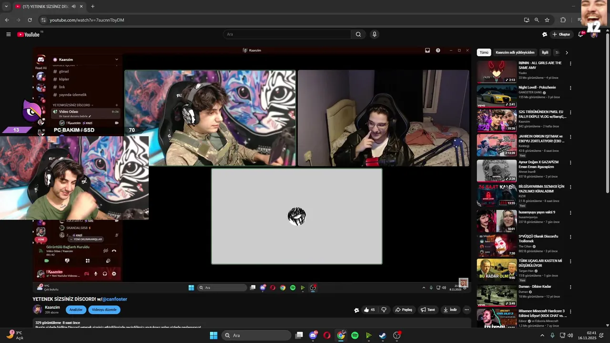
Task: Open Discord from the taskbar
Action: (313, 335)
